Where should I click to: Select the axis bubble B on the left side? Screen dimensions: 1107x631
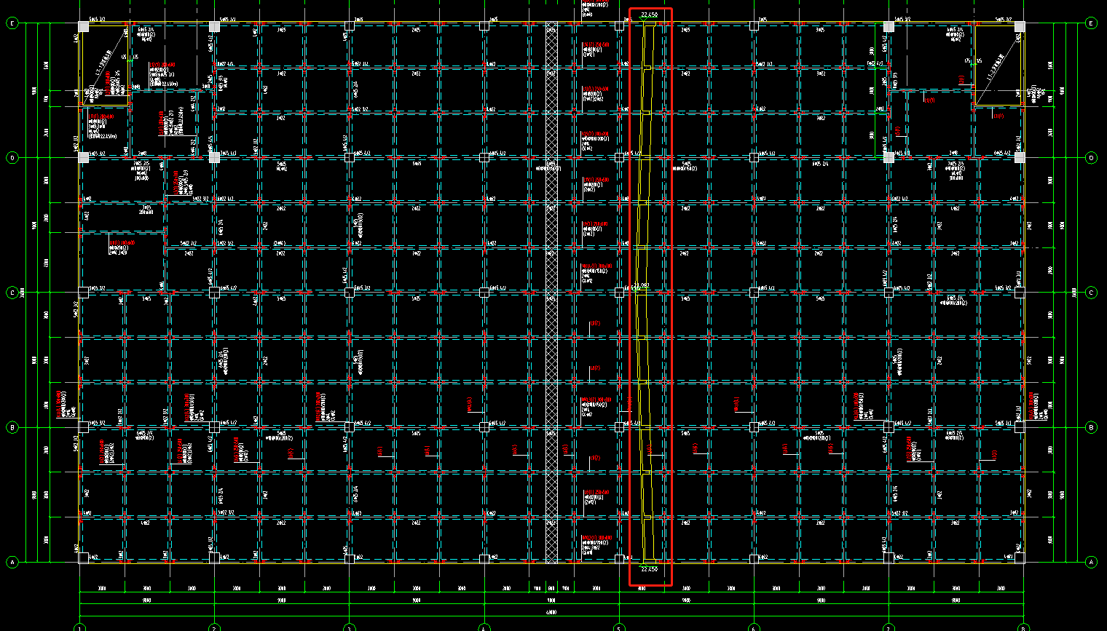[x=12, y=427]
